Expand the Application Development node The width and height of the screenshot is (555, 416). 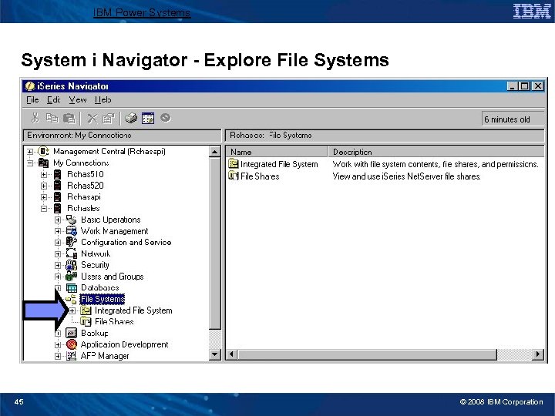click(58, 344)
